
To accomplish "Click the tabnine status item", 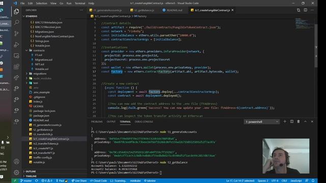I will [x=150, y=181].
